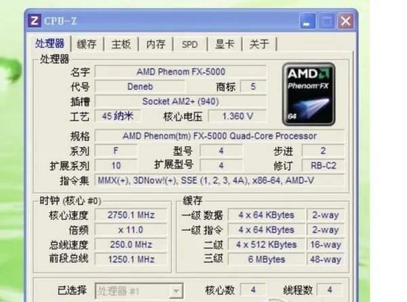Click the codename value Deneb

pos(140,86)
